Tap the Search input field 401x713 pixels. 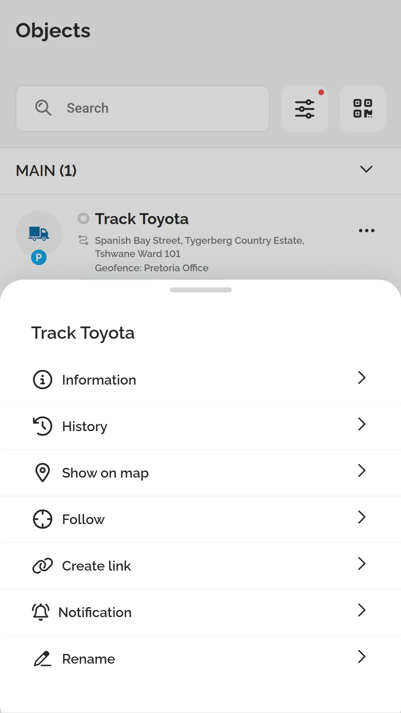(142, 108)
